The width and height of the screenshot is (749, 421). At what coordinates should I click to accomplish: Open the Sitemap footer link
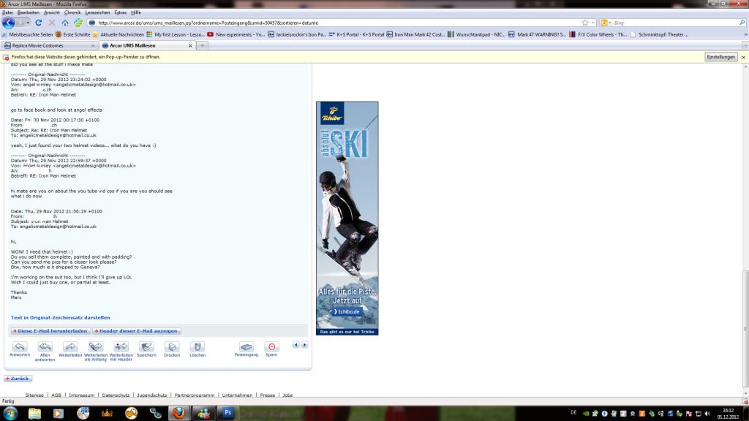[x=34, y=395]
